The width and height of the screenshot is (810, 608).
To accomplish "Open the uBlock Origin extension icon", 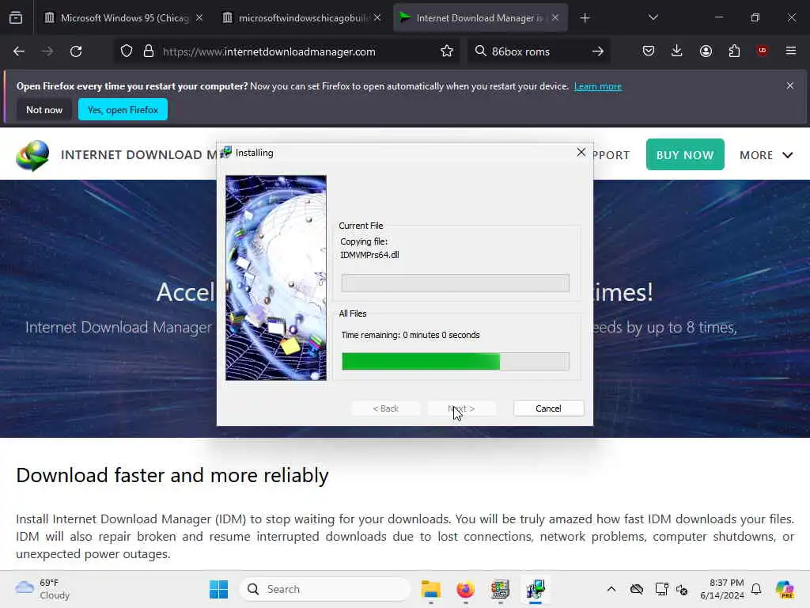I will point(762,51).
